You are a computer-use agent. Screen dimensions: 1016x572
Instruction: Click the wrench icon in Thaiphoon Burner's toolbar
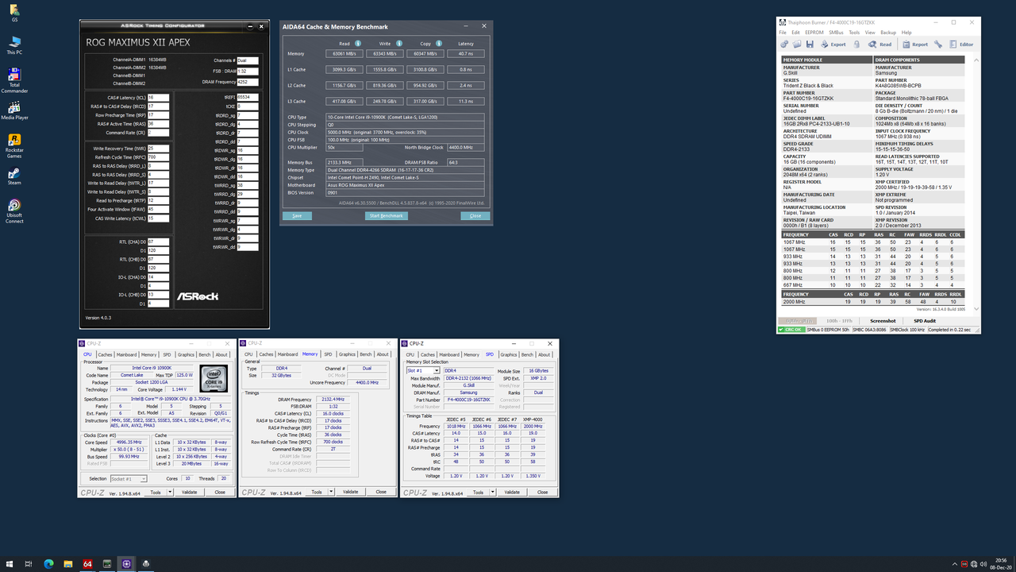coord(938,44)
